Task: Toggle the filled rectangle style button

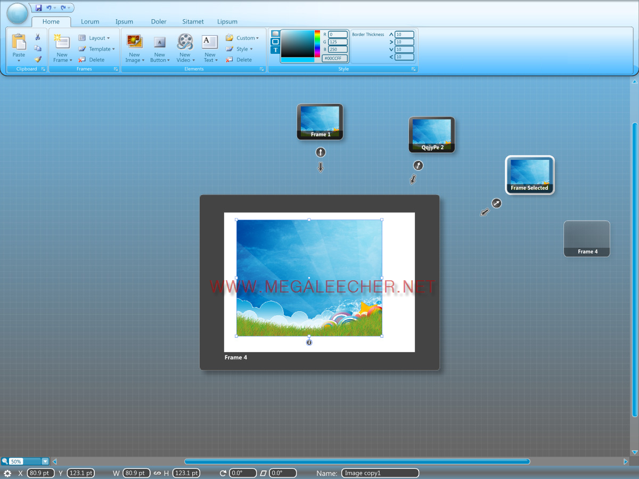Action: coord(275,34)
